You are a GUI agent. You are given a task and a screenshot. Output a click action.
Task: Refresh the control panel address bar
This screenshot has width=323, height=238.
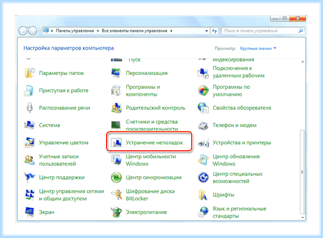pyautogui.click(x=214, y=31)
